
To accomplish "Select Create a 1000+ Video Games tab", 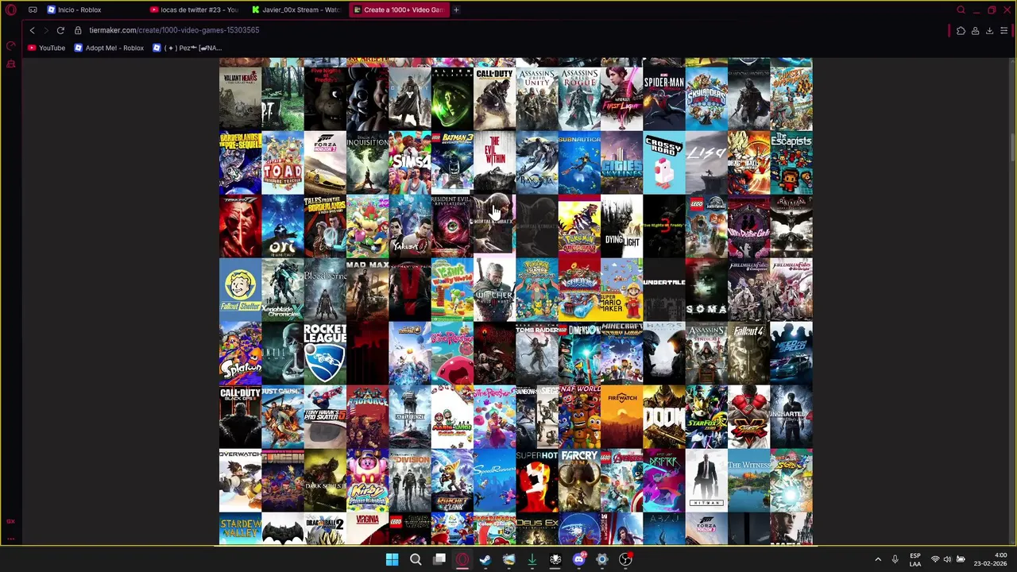I will [398, 10].
